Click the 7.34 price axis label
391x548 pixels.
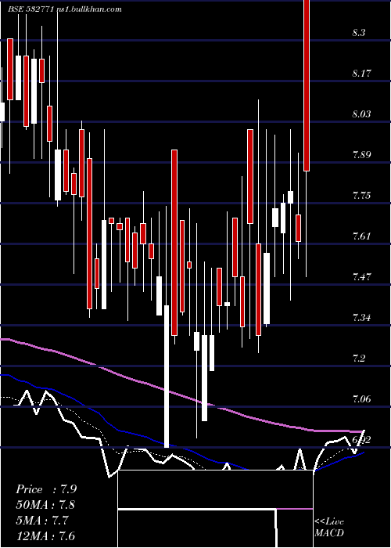coord(361,318)
